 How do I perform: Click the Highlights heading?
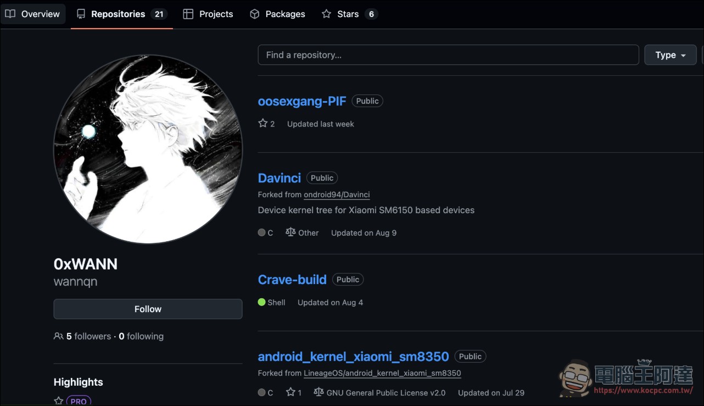click(79, 382)
